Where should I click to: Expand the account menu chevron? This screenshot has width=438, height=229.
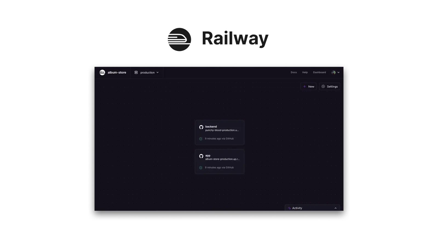click(x=338, y=72)
